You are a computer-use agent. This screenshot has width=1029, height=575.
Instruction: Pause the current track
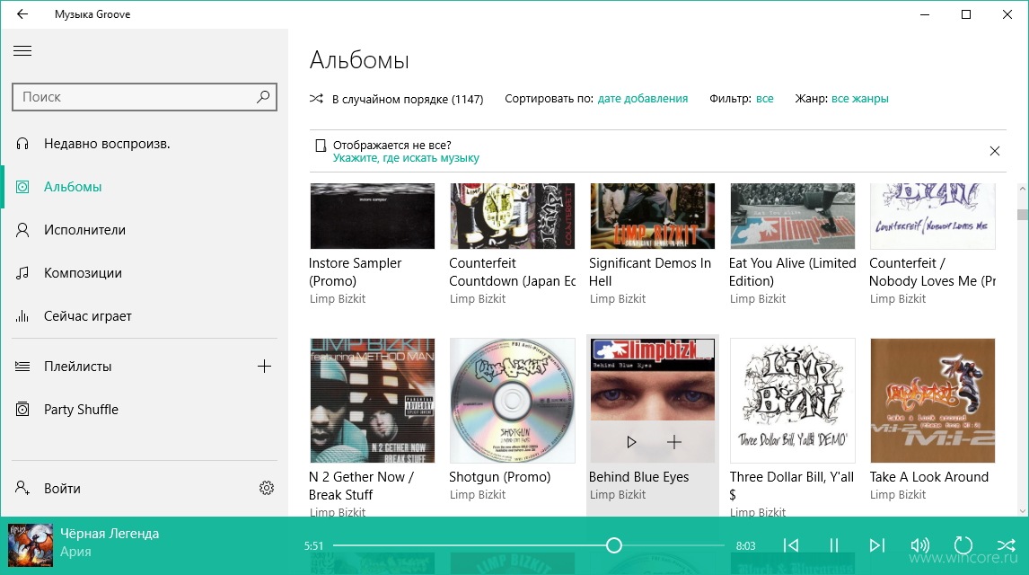(833, 545)
